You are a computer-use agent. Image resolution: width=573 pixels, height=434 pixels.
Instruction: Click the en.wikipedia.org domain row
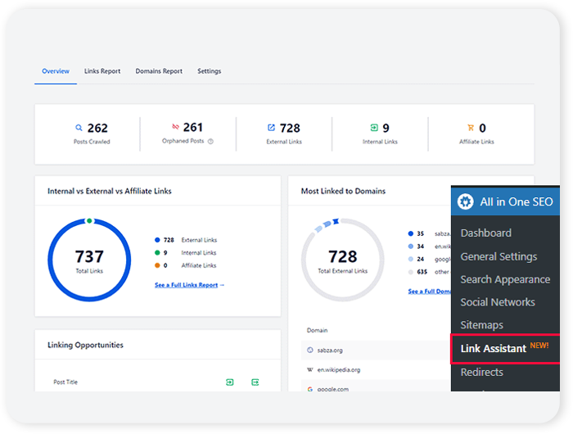coord(376,369)
